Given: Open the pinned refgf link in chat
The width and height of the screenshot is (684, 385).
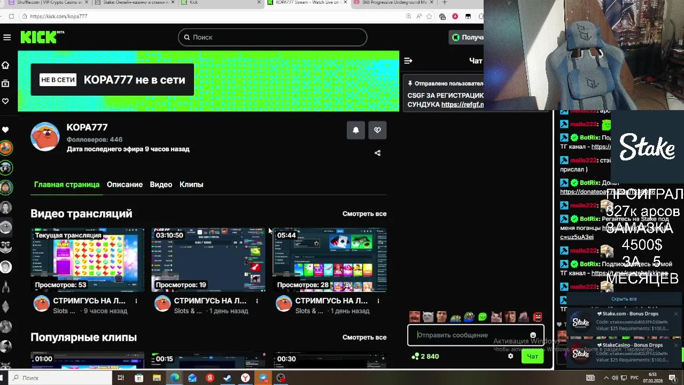Looking at the screenshot, I should point(462,104).
